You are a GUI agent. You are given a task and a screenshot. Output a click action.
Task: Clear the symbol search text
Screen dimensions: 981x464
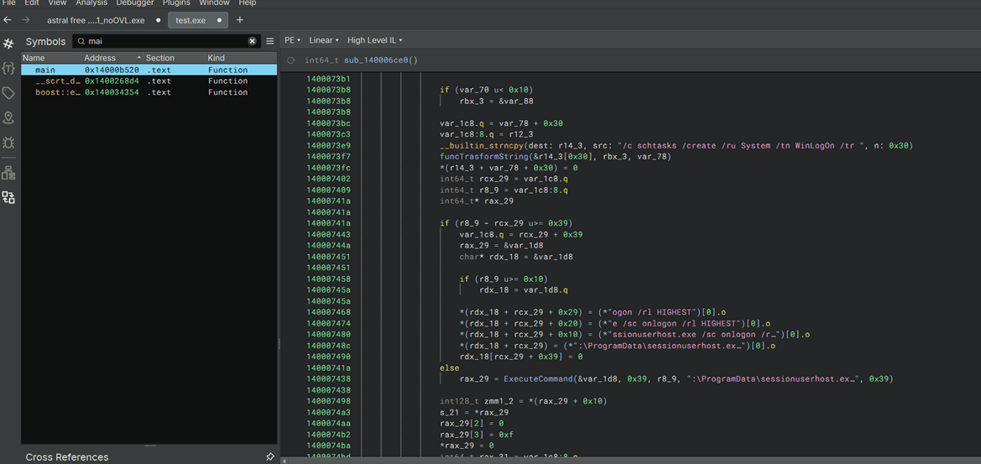pyautogui.click(x=252, y=41)
